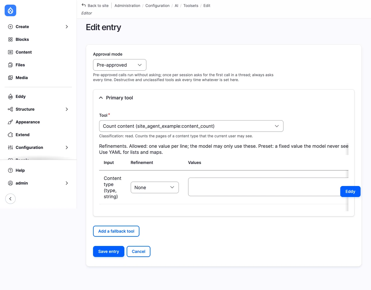The height and width of the screenshot is (290, 371).
Task: Open the Configuration breadcrumb link
Action: (157, 6)
